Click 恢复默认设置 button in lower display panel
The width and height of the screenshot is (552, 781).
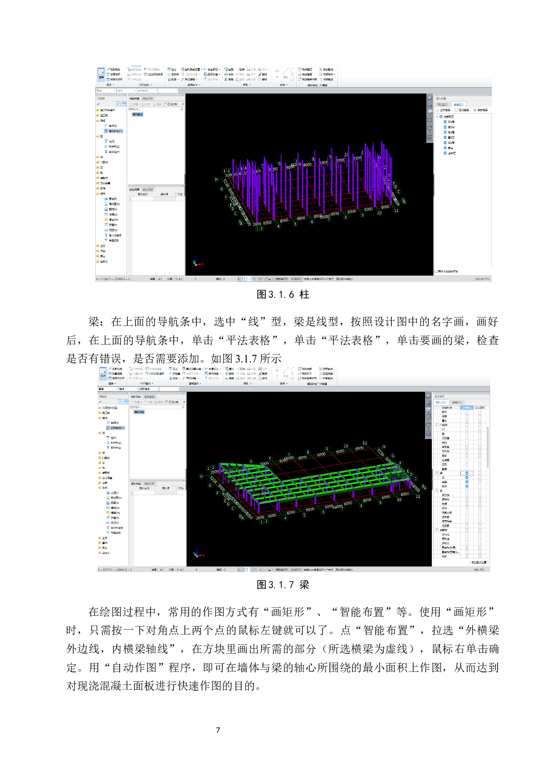coord(479,562)
